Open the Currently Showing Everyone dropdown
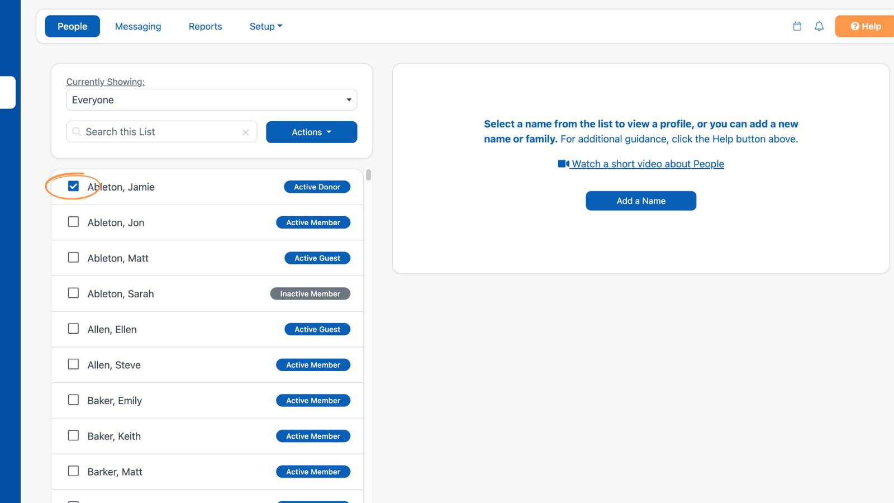The height and width of the screenshot is (503, 894). point(212,100)
